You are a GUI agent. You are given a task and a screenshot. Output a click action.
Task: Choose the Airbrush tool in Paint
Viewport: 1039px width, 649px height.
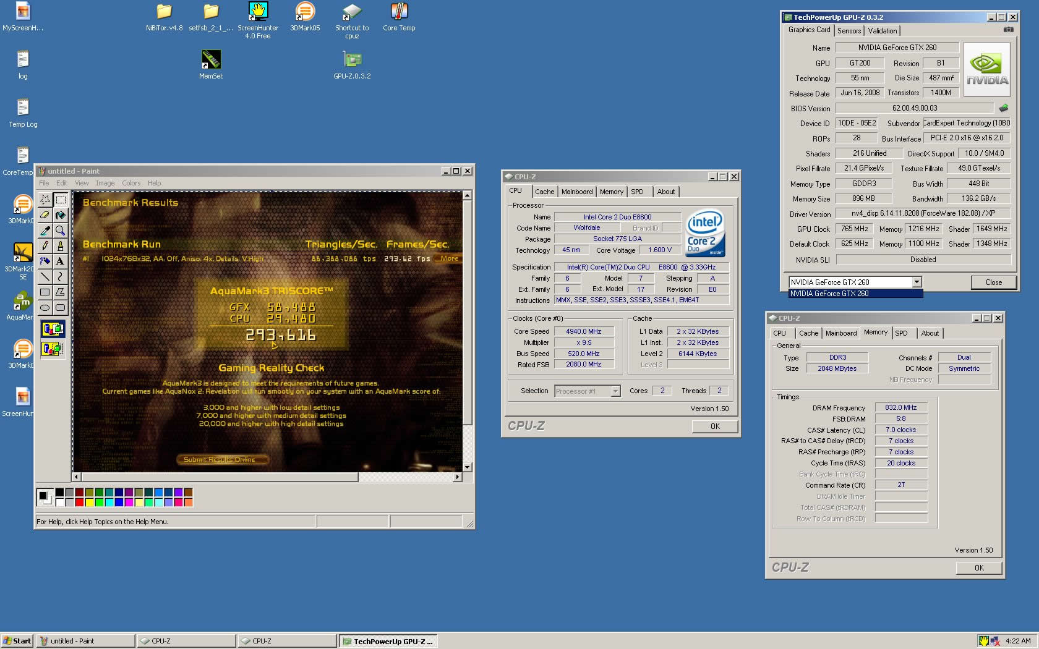pos(45,261)
